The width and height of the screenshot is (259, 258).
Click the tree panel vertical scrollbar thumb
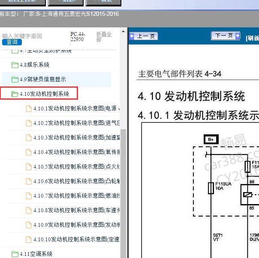point(123,193)
